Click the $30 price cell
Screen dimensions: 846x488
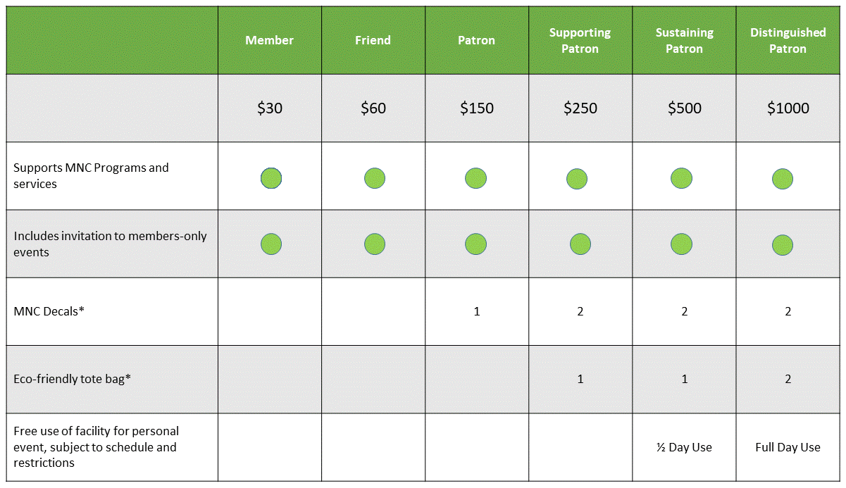(x=269, y=108)
